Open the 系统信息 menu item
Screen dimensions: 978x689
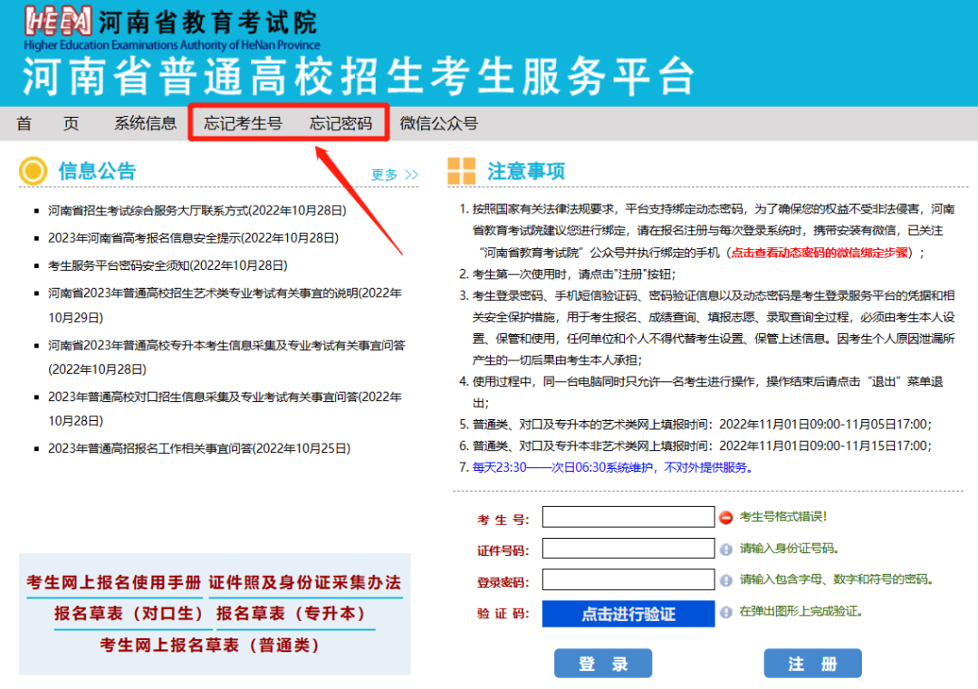point(145,124)
